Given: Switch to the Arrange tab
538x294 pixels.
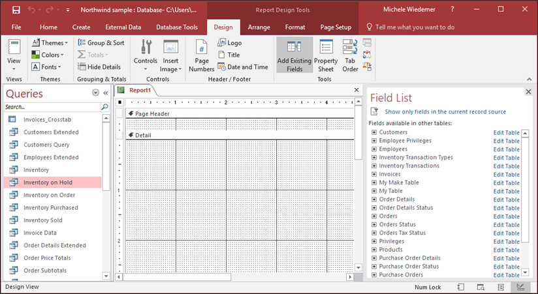Looking at the screenshot, I should 259,27.
